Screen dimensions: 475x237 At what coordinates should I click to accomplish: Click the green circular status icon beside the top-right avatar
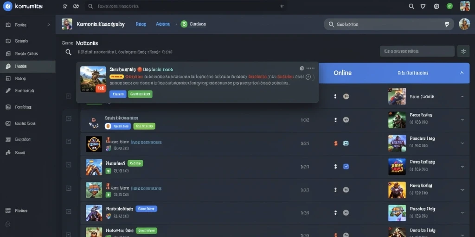coord(450,6)
